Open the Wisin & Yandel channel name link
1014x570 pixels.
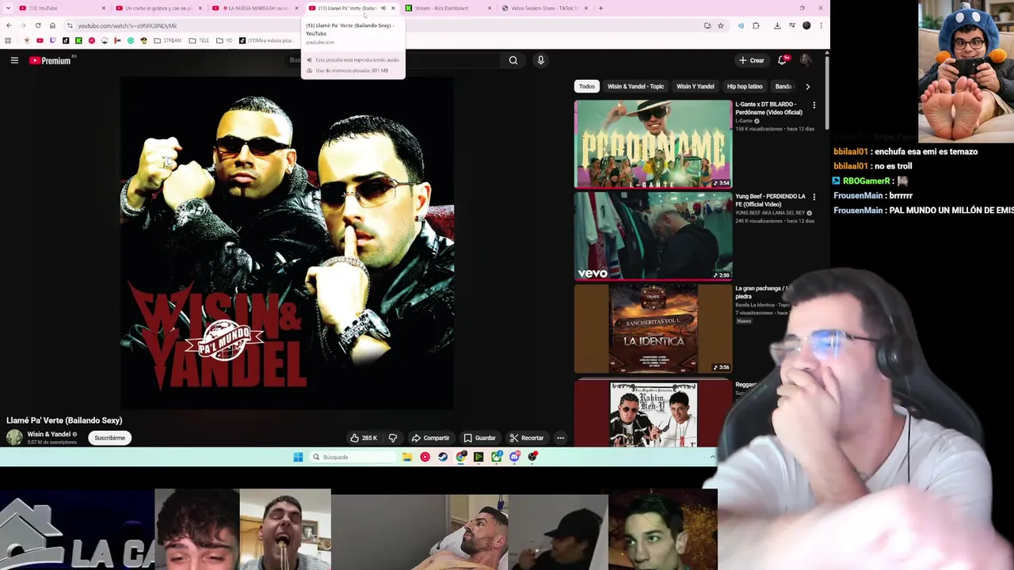(49, 434)
